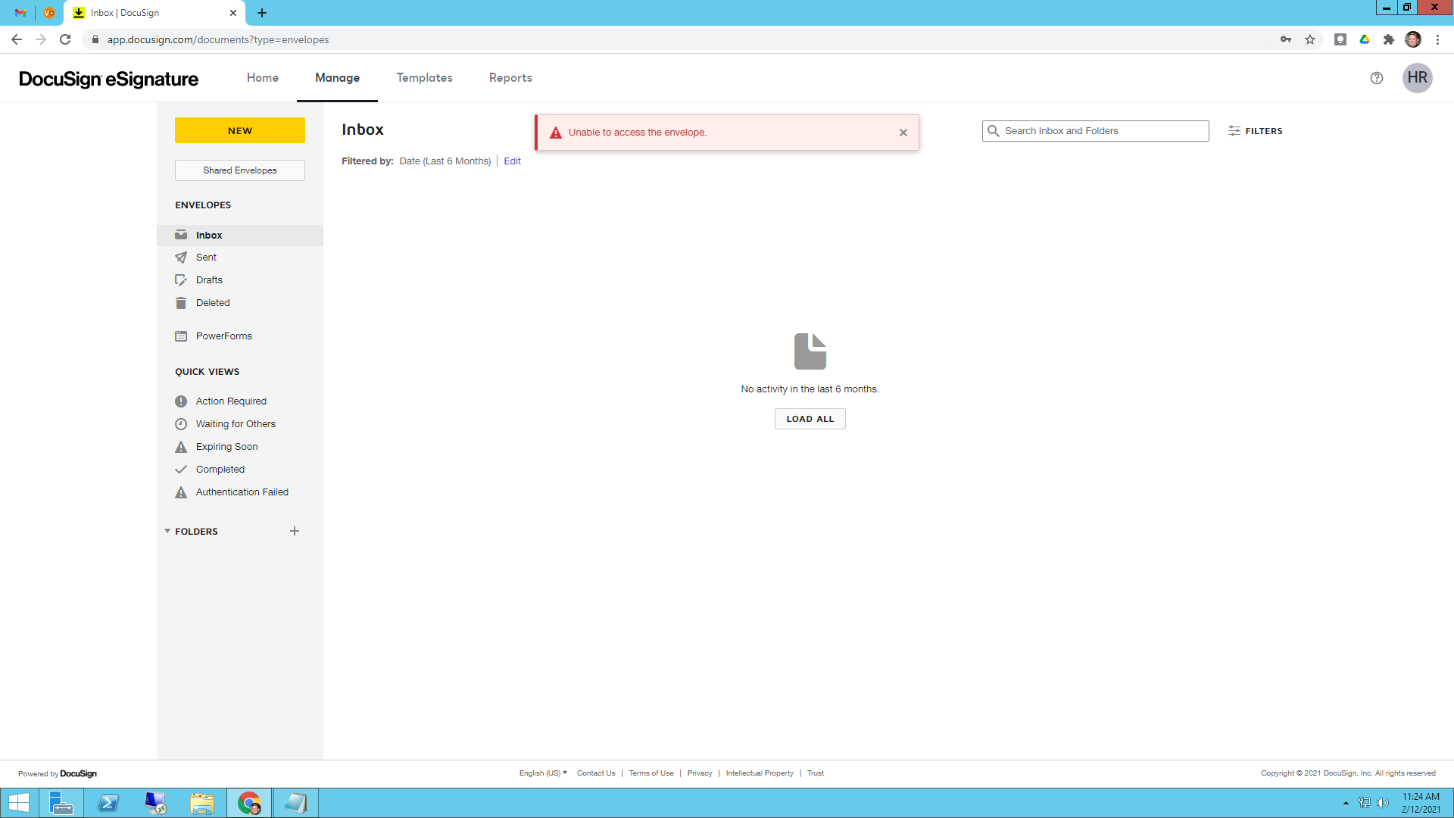Viewport: 1454px width, 818px height.
Task: Click the yellow NEW button
Action: point(240,130)
